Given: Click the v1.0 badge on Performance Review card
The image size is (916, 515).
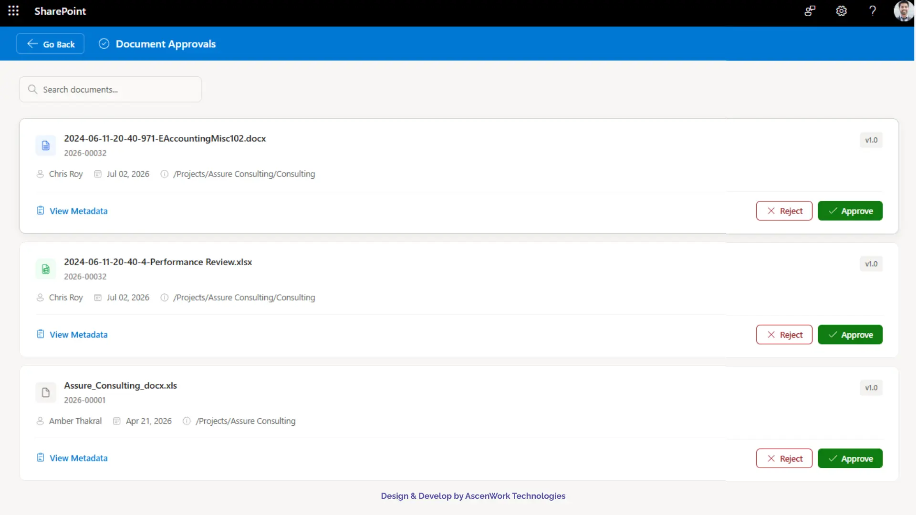Looking at the screenshot, I should click(x=871, y=264).
